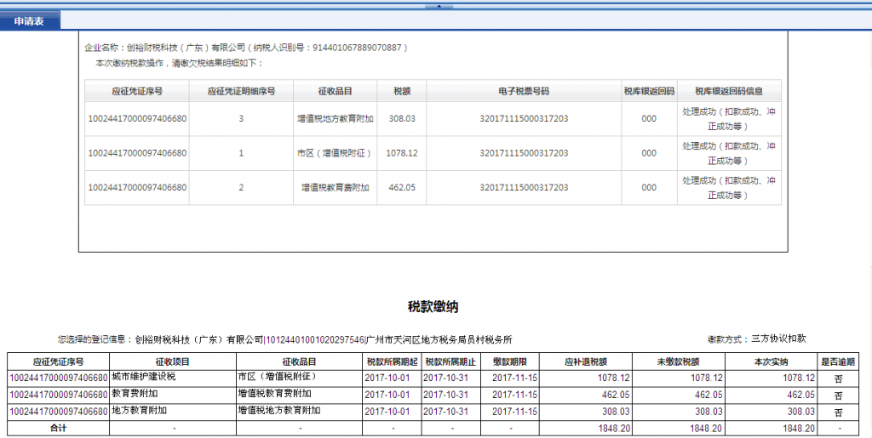872x438 pixels.
Task: Select the 合计 total row label
Action: pos(58,428)
